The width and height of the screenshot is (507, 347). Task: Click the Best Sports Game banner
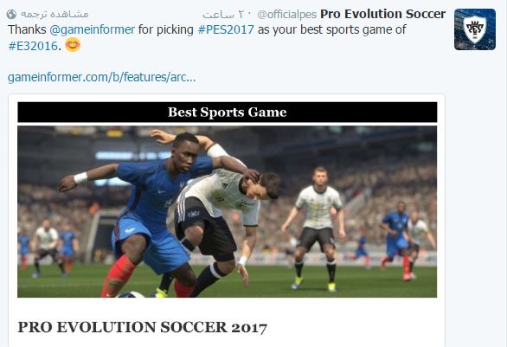click(x=228, y=112)
